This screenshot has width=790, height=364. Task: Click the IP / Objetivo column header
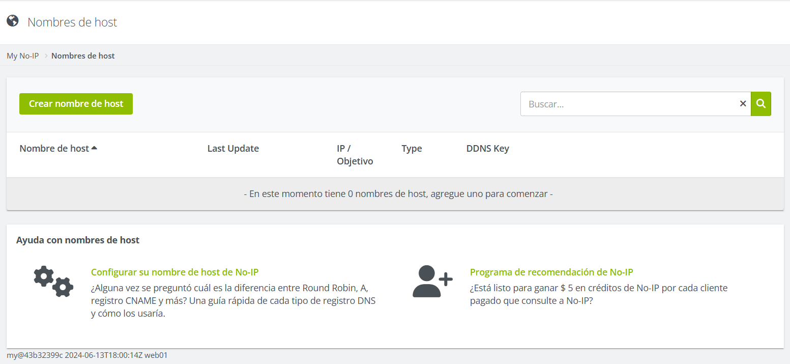tap(355, 155)
